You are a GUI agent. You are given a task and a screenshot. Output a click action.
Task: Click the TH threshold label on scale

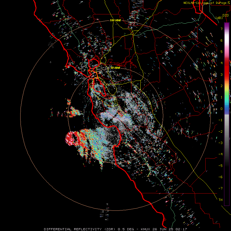[x=220, y=200]
